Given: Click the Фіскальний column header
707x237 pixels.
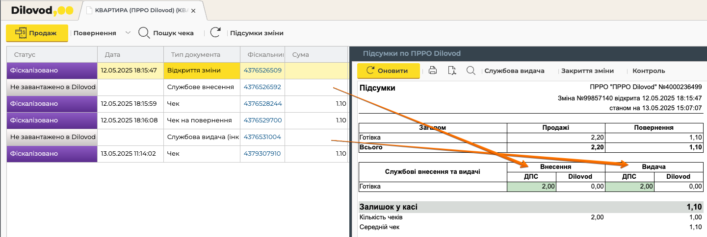Looking at the screenshot, I should click(262, 54).
